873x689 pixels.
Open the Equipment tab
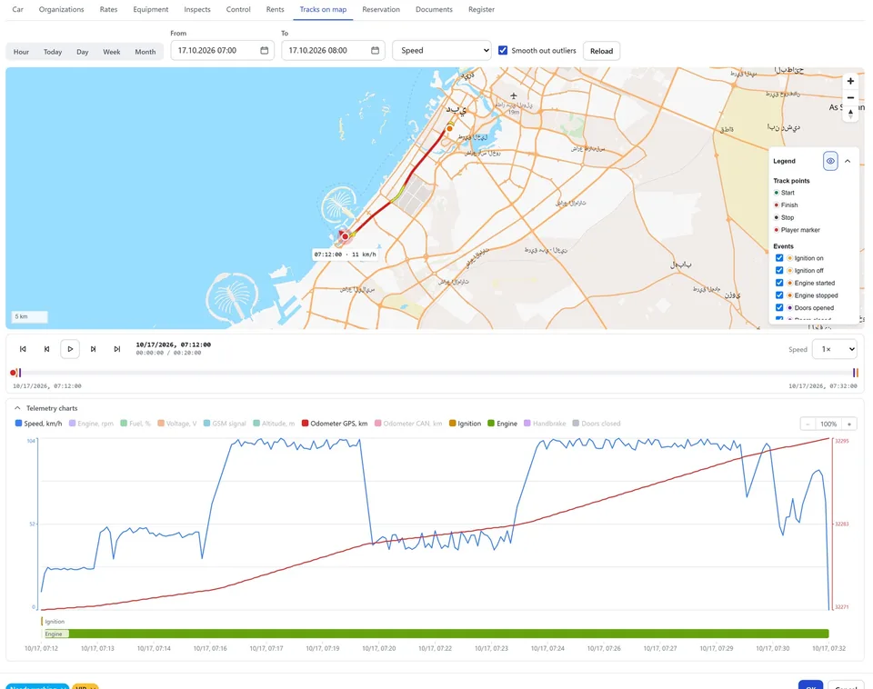(150, 9)
